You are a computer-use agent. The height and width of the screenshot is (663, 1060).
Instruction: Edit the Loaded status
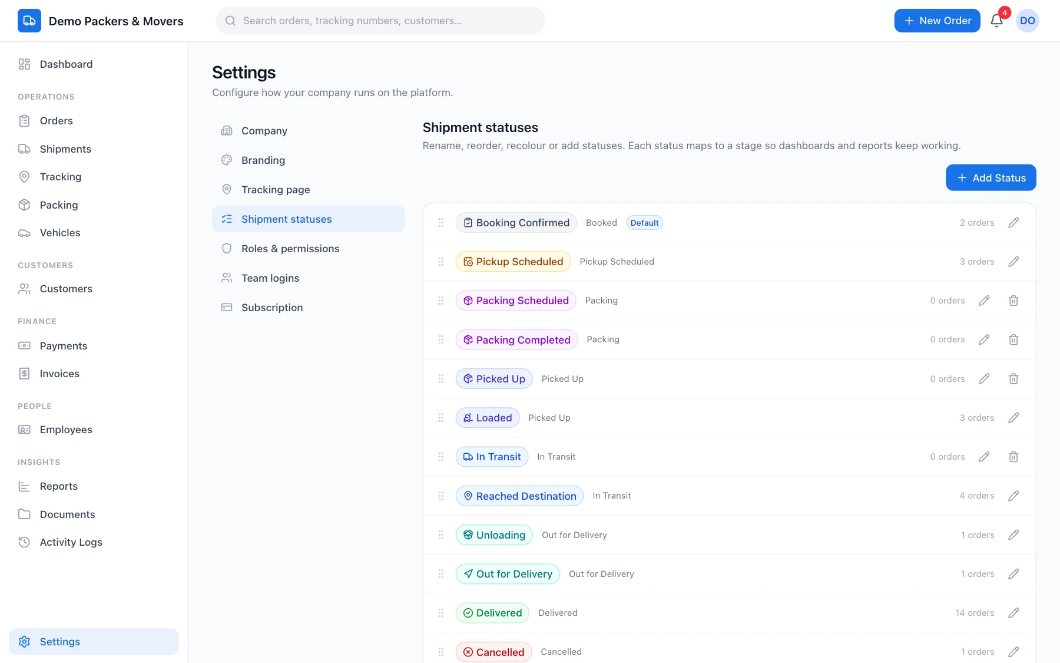click(x=1013, y=418)
